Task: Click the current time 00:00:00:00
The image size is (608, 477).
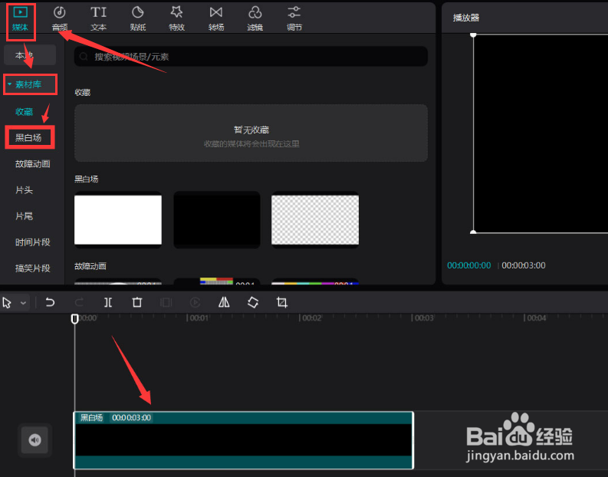Action: click(x=468, y=265)
